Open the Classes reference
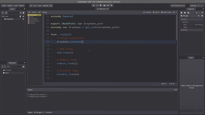Viewport: 205px width, 115px height. coord(156,12)
